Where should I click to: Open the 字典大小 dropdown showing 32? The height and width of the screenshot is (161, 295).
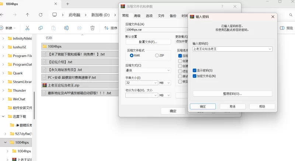[x=142, y=83]
